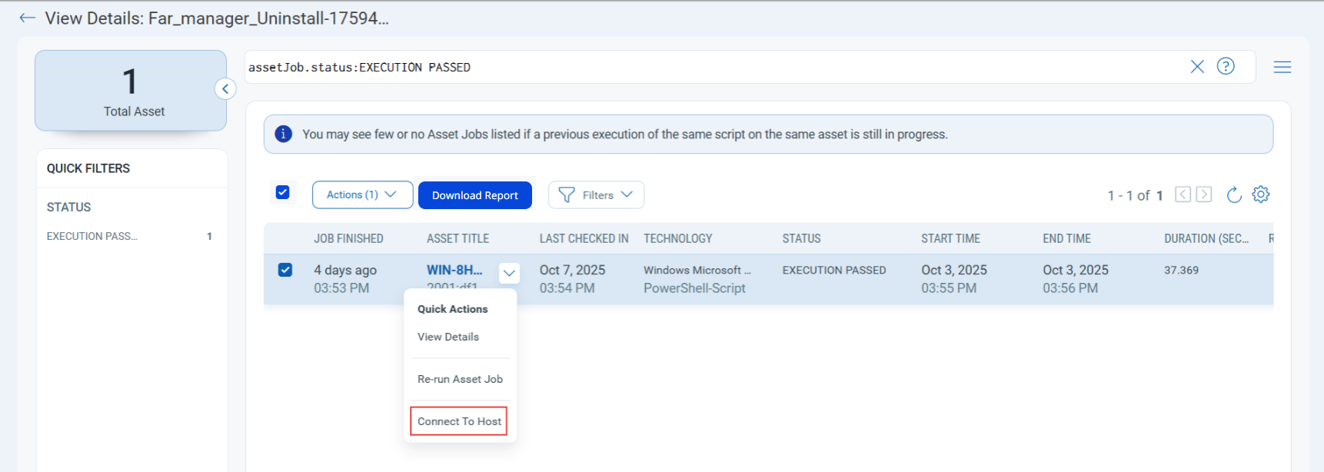Image resolution: width=1324 pixels, height=472 pixels.
Task: Select Connect To Host option
Action: [x=459, y=421]
